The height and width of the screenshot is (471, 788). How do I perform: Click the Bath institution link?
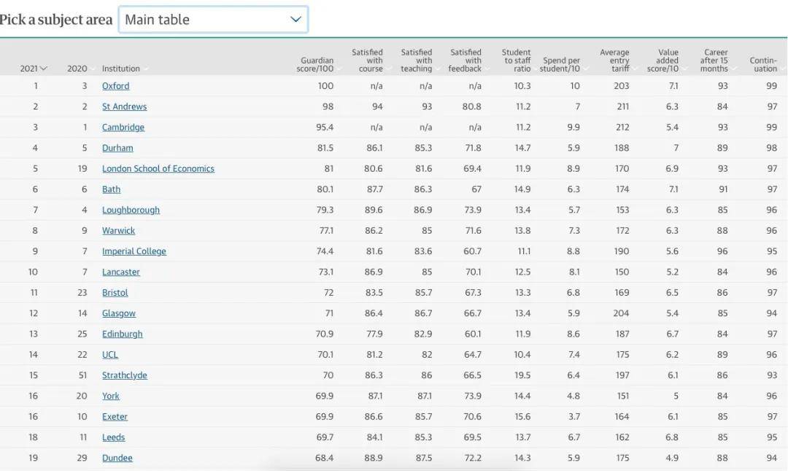click(111, 189)
